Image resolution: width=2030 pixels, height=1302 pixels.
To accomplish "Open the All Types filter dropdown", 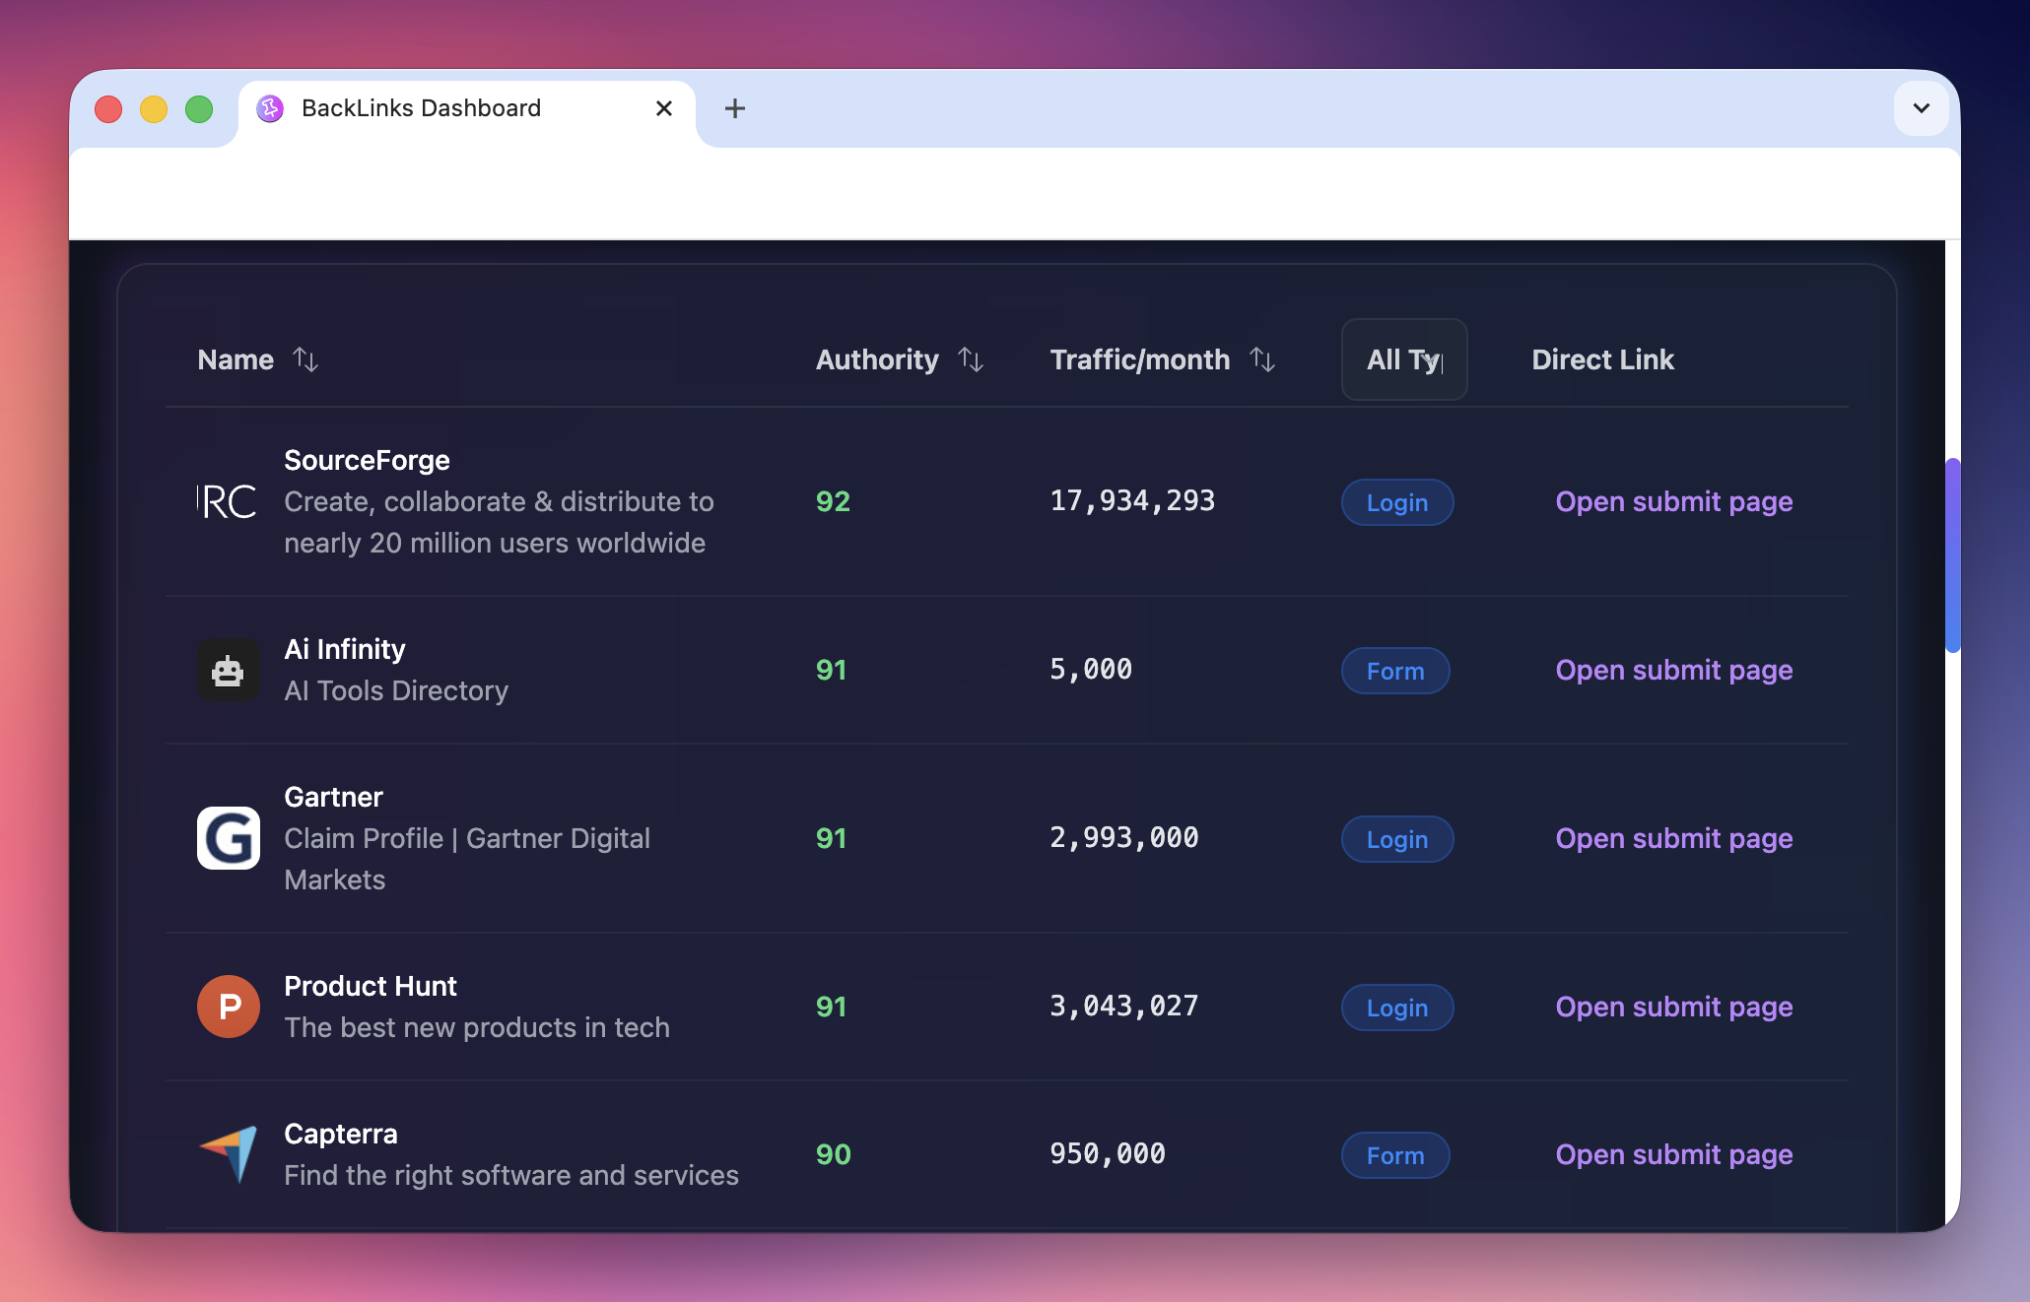I will pos(1403,359).
